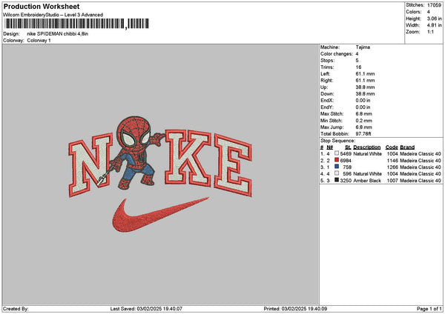This screenshot has height=314, width=445.
Task: Select the red thread swatch for code 1146
Action: (x=337, y=160)
